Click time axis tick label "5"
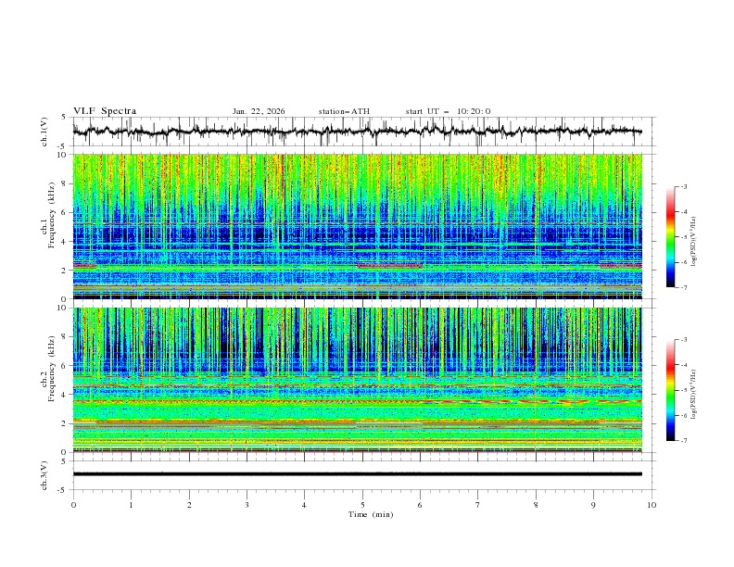 pos(362,505)
